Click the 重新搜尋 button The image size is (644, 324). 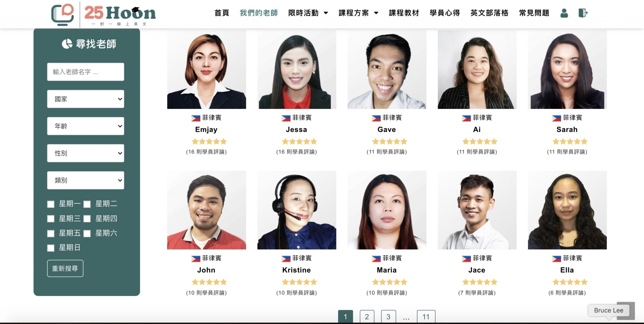[65, 268]
